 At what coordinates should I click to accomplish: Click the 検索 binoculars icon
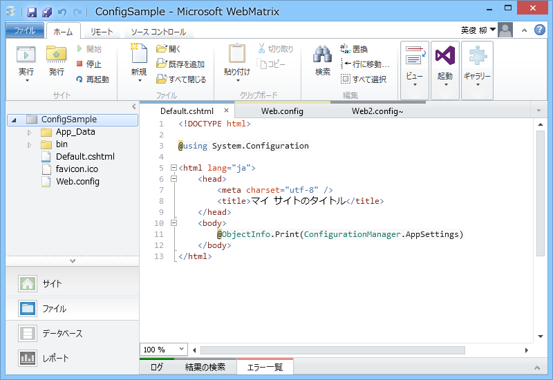click(x=322, y=55)
